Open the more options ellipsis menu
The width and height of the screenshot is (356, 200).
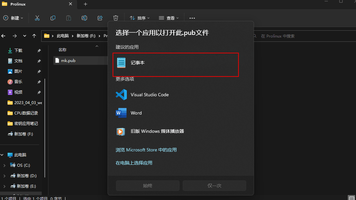[192, 18]
